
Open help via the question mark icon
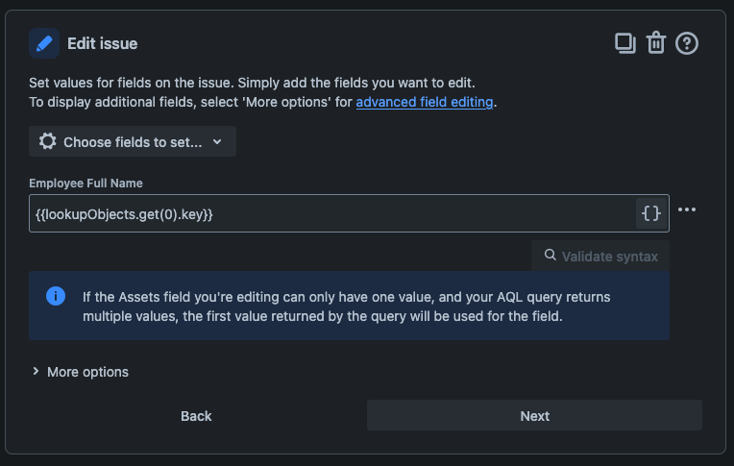[687, 43]
